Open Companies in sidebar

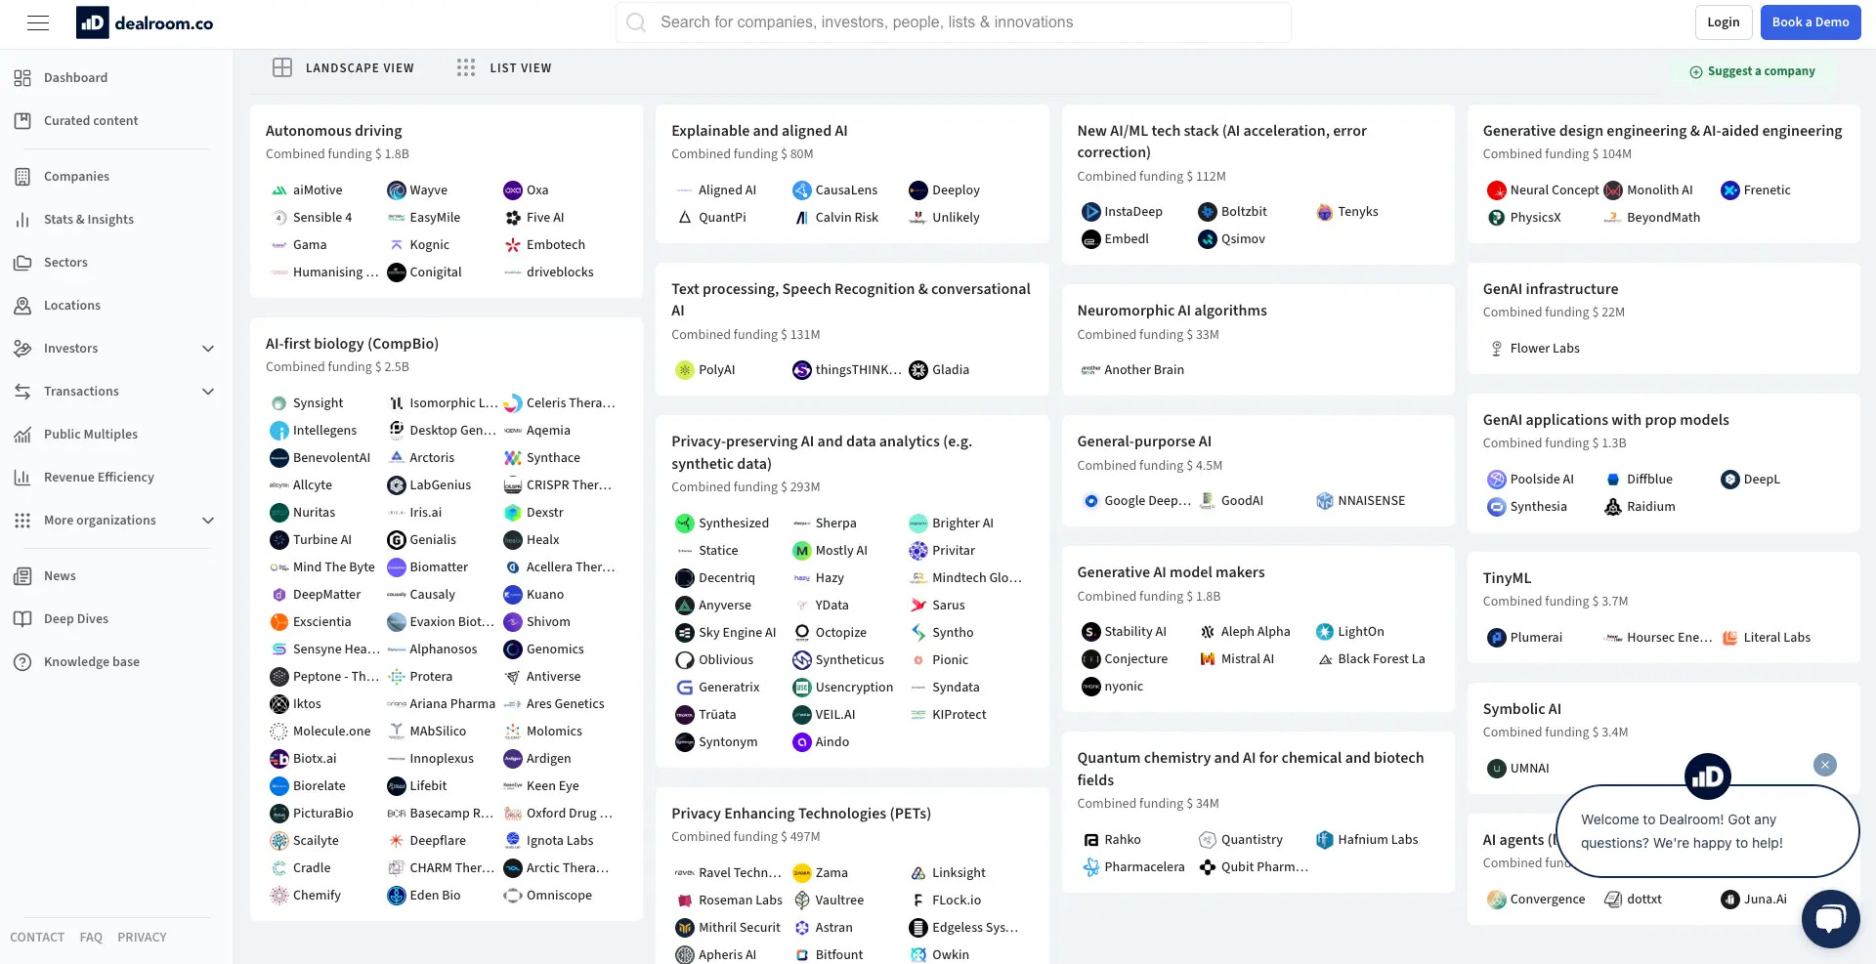[x=76, y=177]
